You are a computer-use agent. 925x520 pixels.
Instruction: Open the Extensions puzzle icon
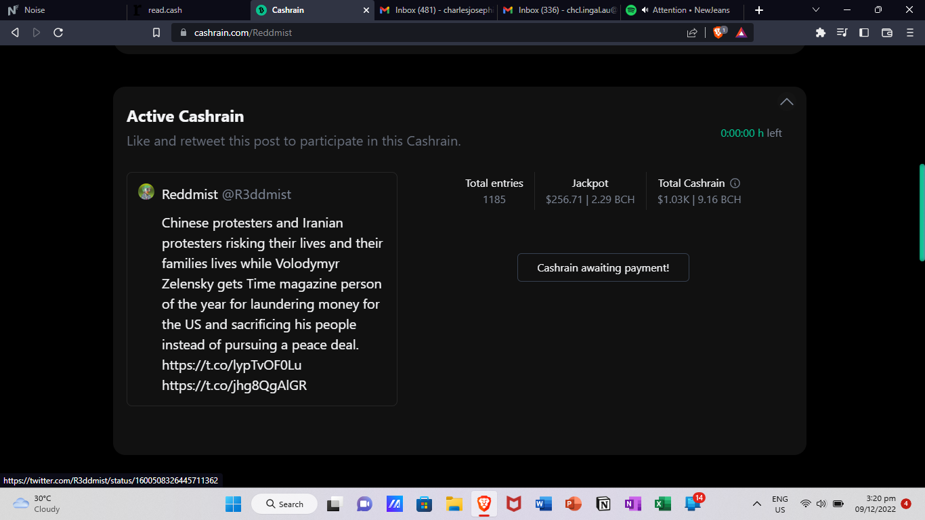pos(821,32)
